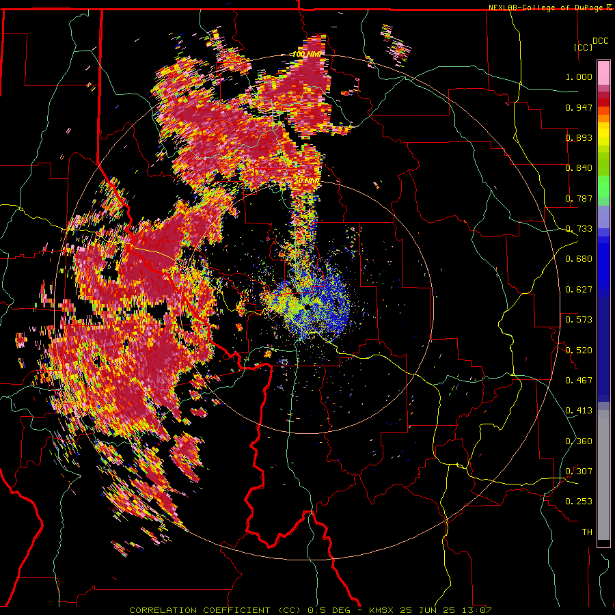Click the 0.360 legend value
This screenshot has width=615, height=615.
[x=579, y=441]
